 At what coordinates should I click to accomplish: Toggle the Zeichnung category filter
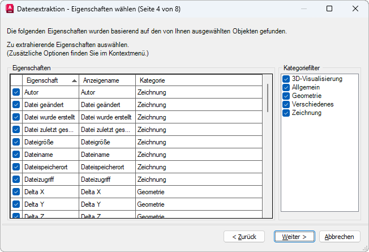[286, 113]
